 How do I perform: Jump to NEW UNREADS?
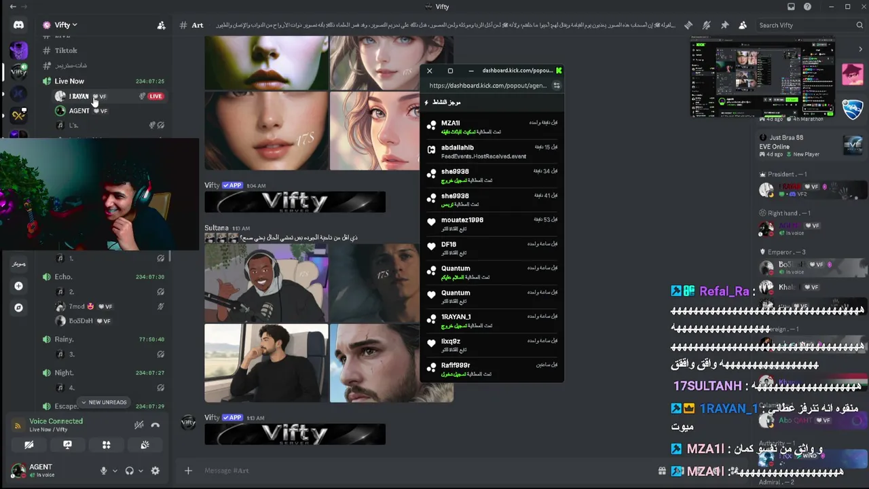(104, 402)
